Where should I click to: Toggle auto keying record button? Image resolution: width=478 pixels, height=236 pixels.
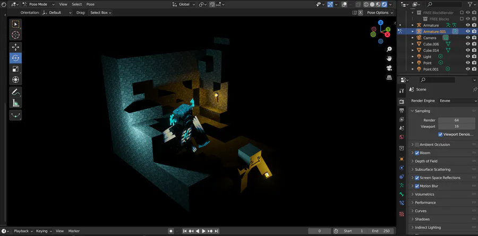tap(171, 231)
